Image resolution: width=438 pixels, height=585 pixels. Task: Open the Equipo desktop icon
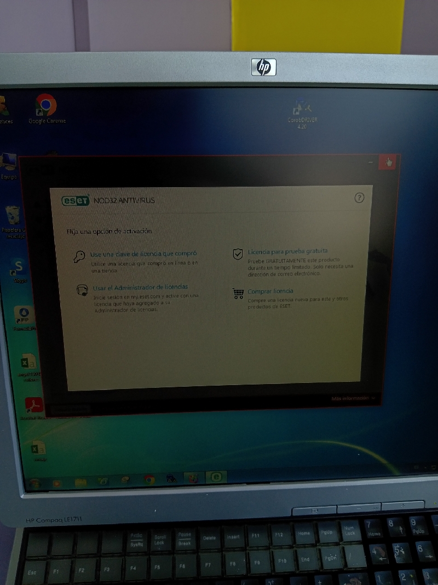pos(8,165)
